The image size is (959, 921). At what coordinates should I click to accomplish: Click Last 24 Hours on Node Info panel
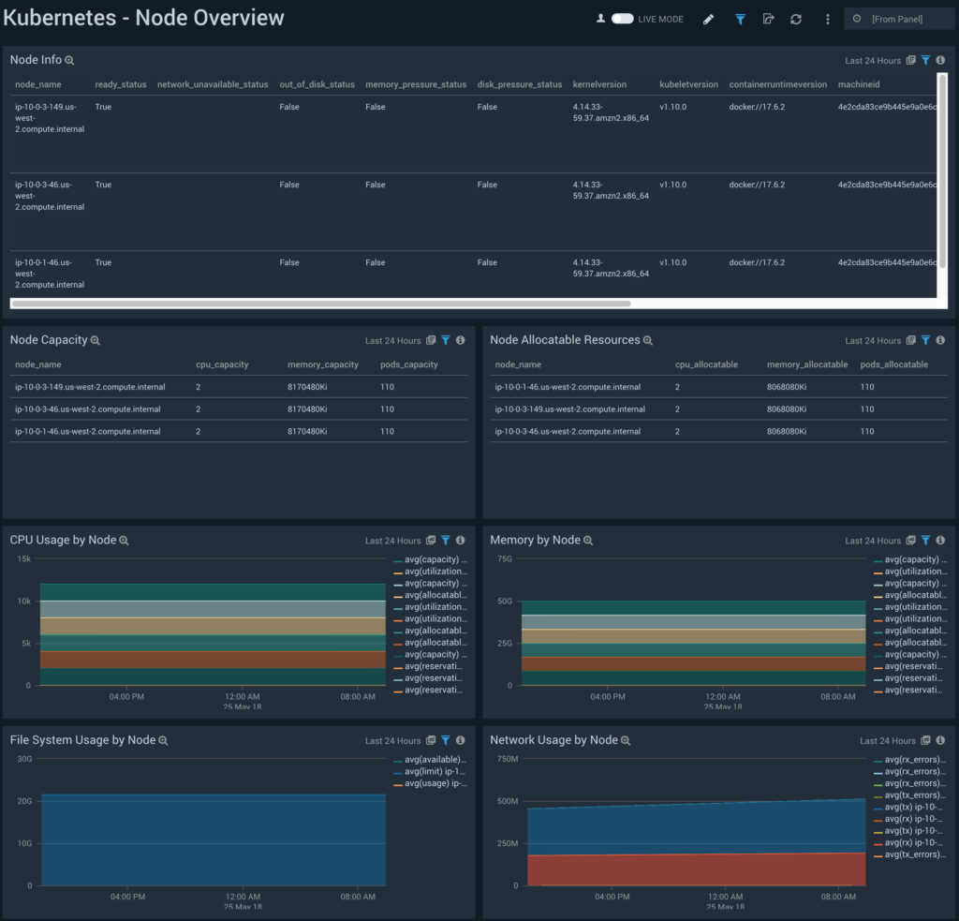pyautogui.click(x=873, y=61)
